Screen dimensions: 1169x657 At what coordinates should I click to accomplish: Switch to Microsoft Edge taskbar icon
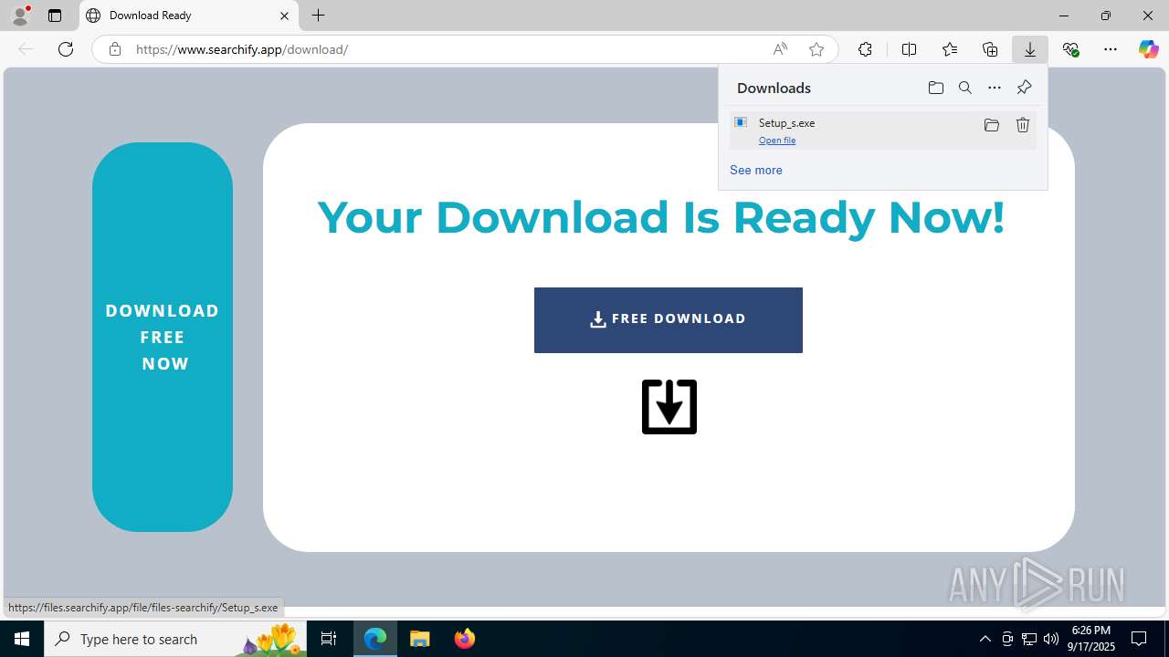pyautogui.click(x=375, y=639)
